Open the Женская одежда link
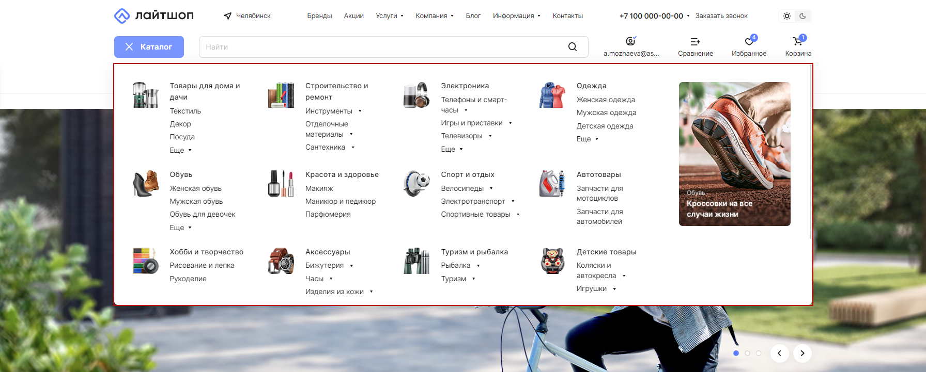The image size is (926, 372). click(x=606, y=100)
